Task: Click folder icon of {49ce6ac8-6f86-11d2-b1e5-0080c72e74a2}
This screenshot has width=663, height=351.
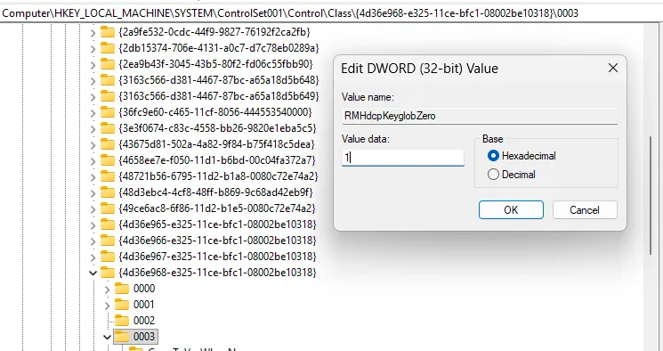Action: click(x=108, y=208)
